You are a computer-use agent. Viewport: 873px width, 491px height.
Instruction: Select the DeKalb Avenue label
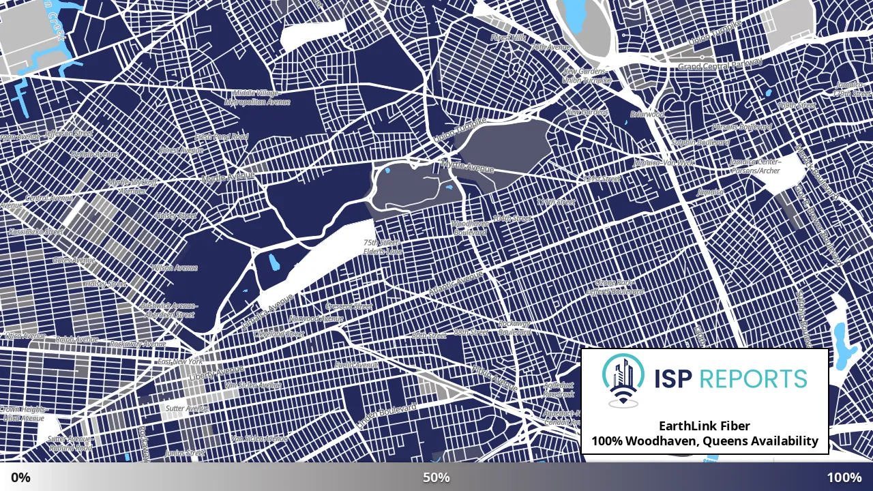tap(95, 154)
